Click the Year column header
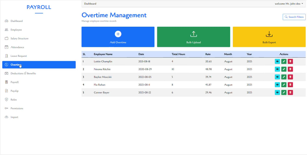The height and width of the screenshot is (155, 307). tap(249, 54)
